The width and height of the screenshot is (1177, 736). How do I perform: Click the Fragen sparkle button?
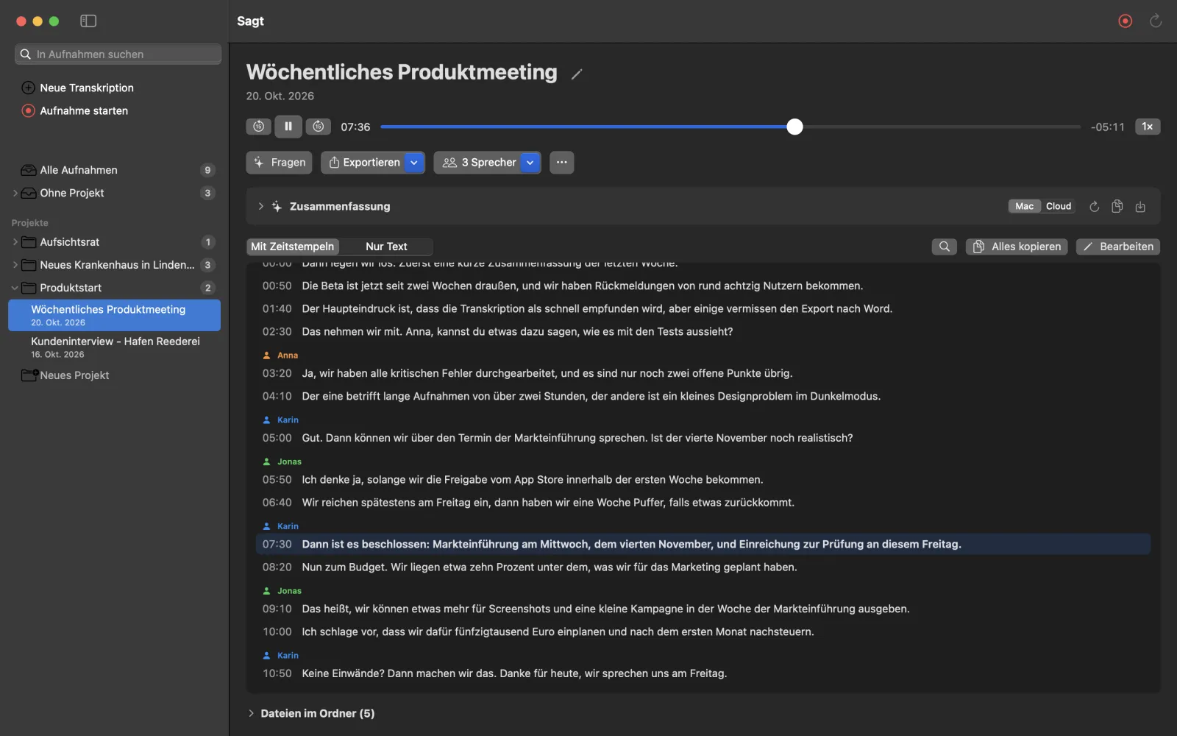pos(280,163)
